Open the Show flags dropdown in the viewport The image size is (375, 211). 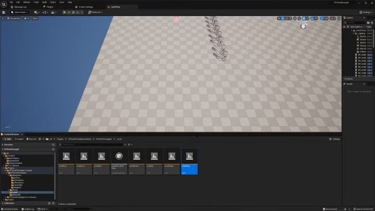pos(35,18)
